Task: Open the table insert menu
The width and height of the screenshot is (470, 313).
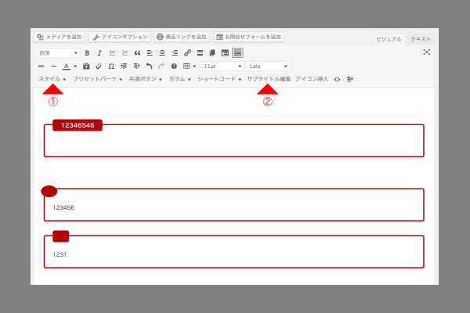Action: pyautogui.click(x=190, y=67)
